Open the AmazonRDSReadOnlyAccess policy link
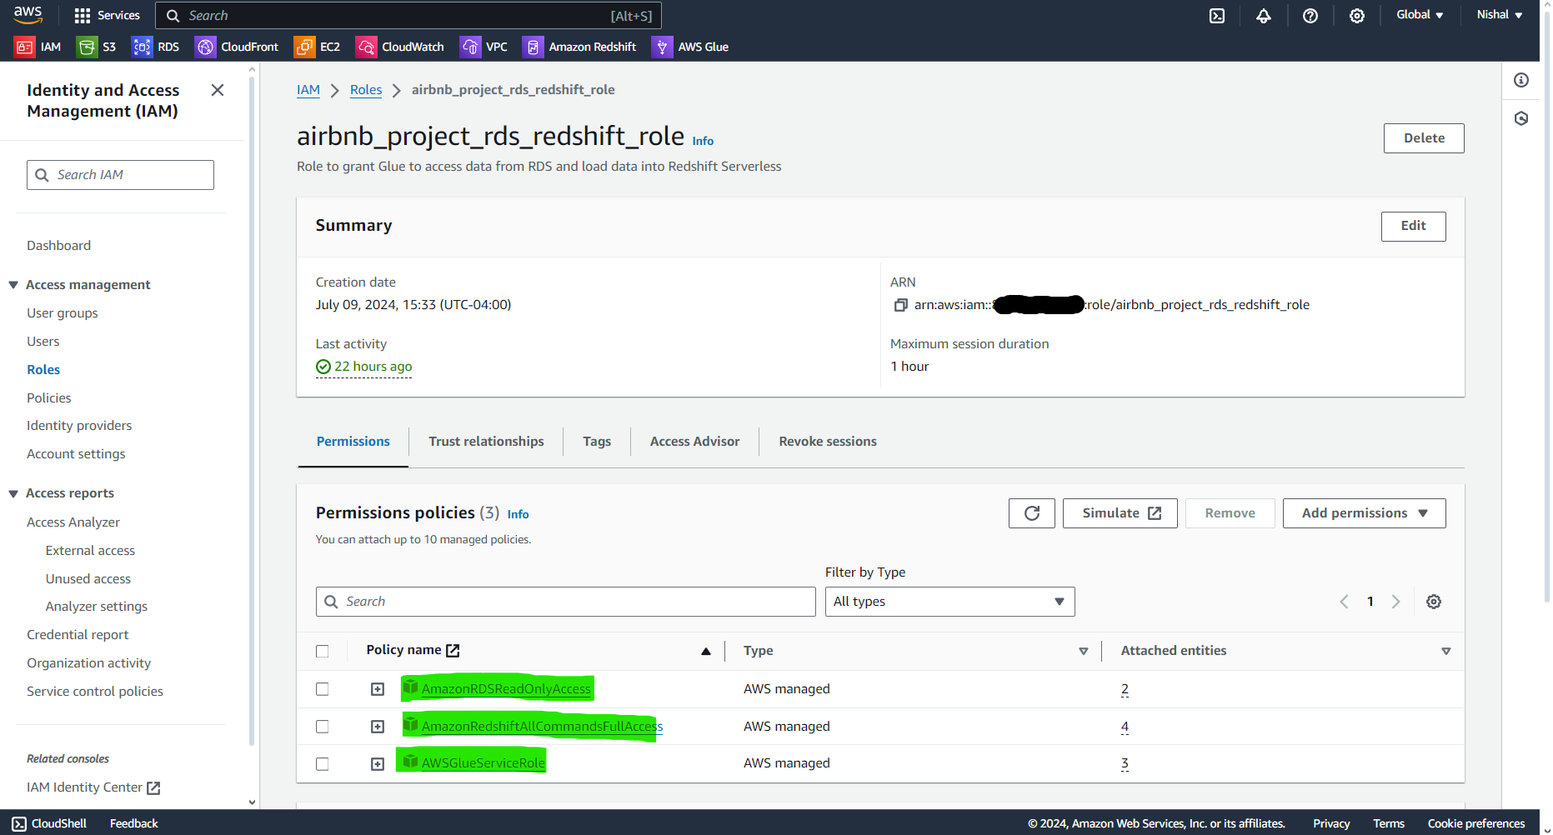 tap(506, 689)
